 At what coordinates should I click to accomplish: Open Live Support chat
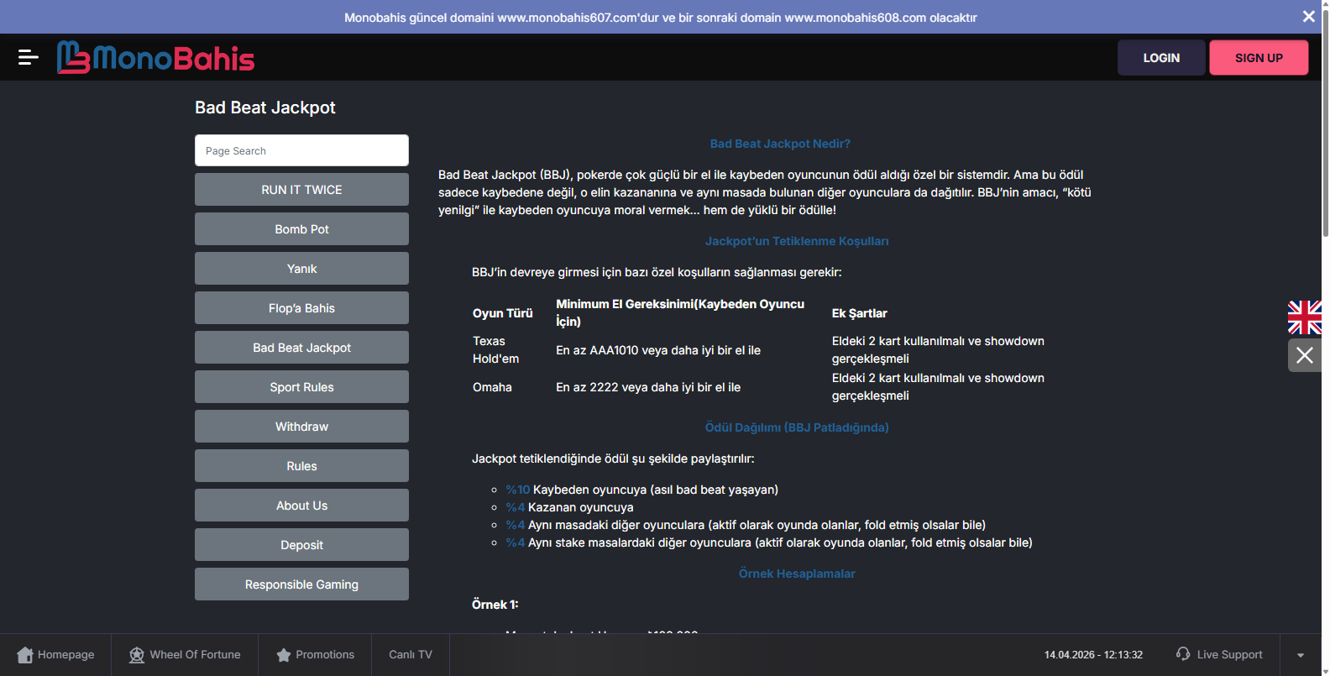tap(1219, 655)
